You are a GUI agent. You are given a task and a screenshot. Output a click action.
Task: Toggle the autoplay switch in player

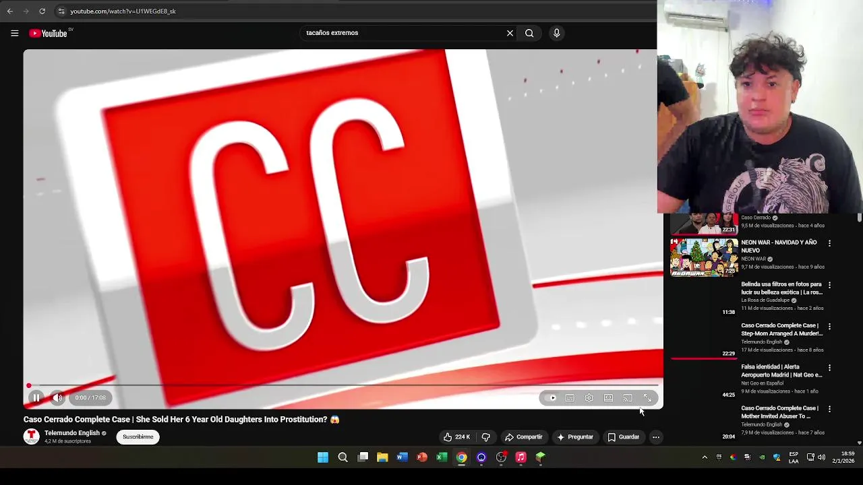550,398
